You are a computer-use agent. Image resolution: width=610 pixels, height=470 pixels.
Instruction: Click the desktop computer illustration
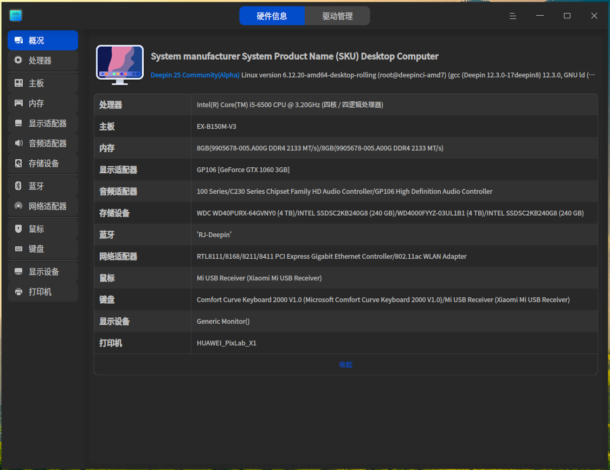tap(120, 65)
